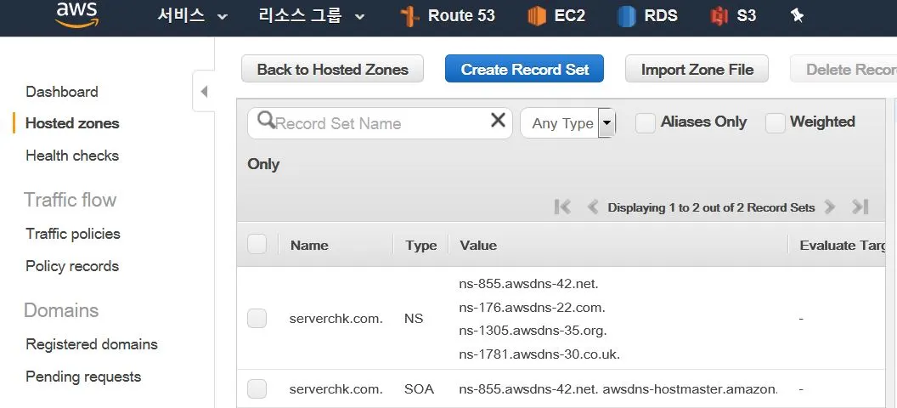Open Health checks in the sidebar
Image resolution: width=897 pixels, height=408 pixels.
pos(72,156)
